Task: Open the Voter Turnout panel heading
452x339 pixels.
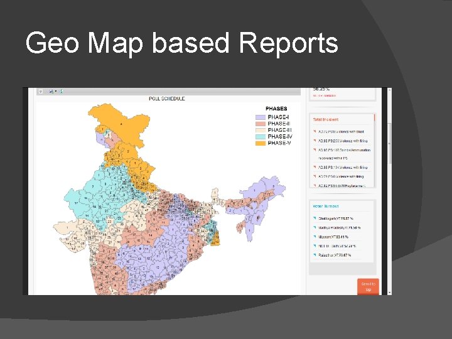Action: coord(326,207)
